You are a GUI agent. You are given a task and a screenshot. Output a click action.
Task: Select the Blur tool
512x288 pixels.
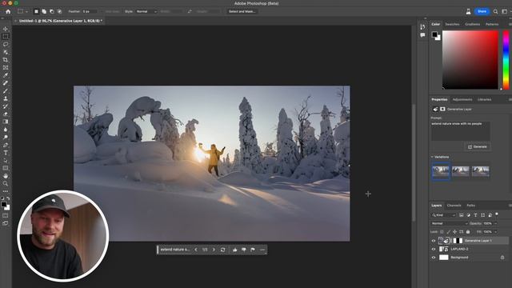pyautogui.click(x=6, y=130)
